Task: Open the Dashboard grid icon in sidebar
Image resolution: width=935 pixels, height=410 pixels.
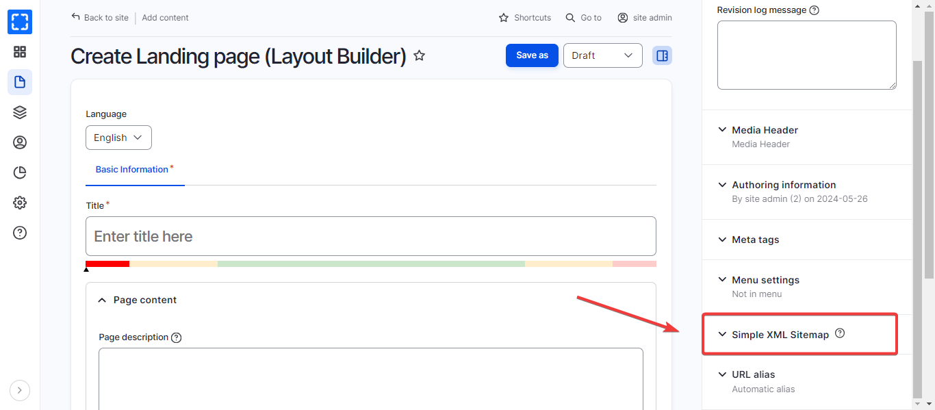Action: (x=20, y=52)
